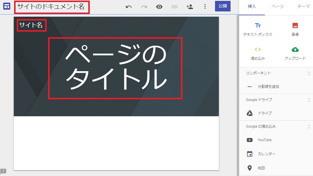This screenshot has width=313, height=176.
Task: Click the 分割線を追加 dash icon
Action: coord(250,87)
